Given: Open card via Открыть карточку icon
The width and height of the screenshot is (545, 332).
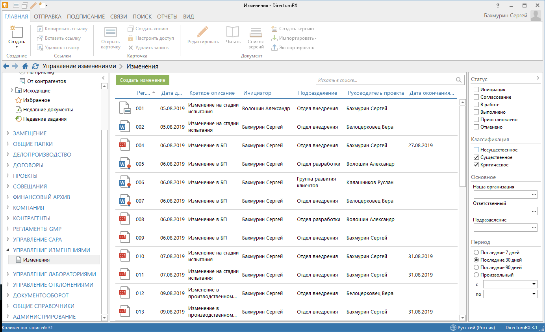Looking at the screenshot, I should (111, 32).
